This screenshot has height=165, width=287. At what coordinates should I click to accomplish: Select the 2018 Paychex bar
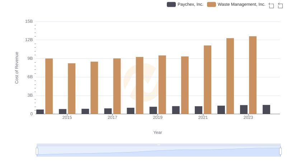pyautogui.click(x=131, y=111)
